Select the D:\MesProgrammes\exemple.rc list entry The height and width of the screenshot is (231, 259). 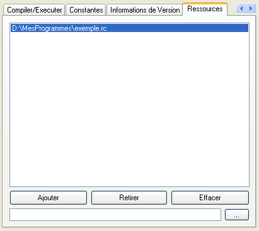click(x=129, y=28)
